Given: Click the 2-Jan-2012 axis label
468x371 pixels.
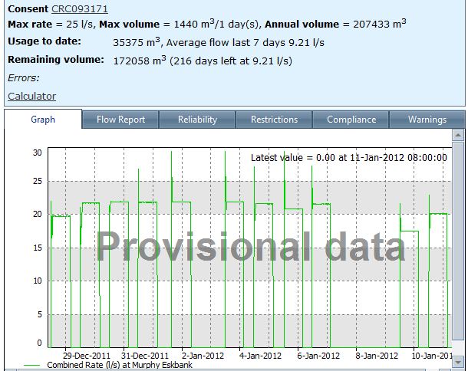Looking at the screenshot, I should point(203,356).
